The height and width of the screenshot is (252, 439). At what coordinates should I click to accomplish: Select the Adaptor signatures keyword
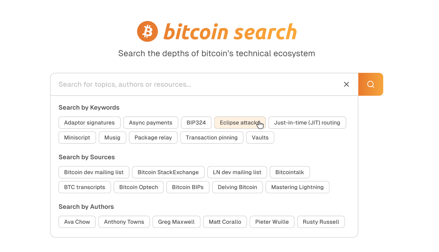89,123
